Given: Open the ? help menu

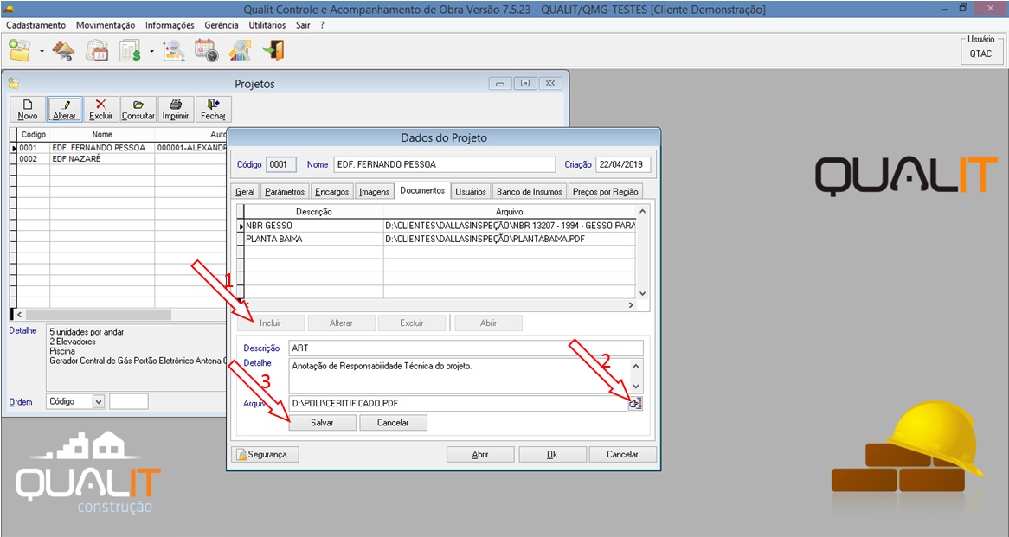Looking at the screenshot, I should (x=323, y=25).
